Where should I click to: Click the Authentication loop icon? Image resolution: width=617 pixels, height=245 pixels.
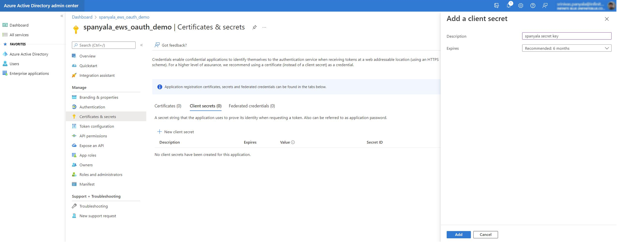74,107
